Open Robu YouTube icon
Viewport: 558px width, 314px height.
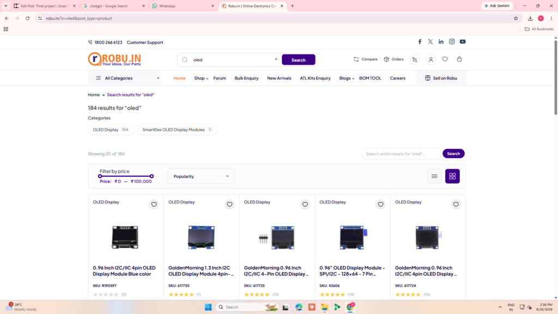coord(463,41)
